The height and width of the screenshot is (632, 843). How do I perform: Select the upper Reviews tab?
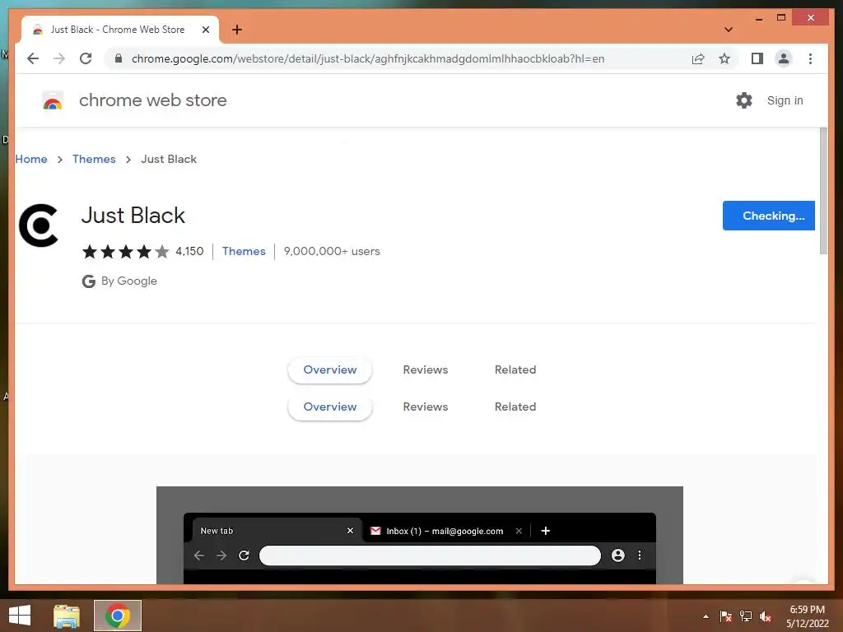426,369
